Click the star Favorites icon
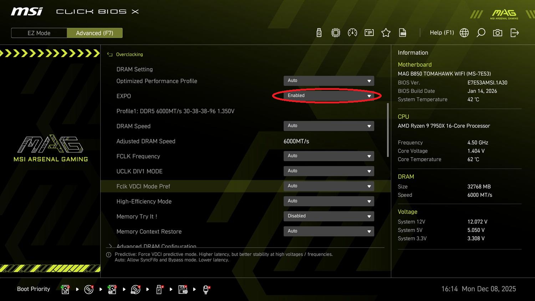535x301 pixels. pyautogui.click(x=386, y=33)
